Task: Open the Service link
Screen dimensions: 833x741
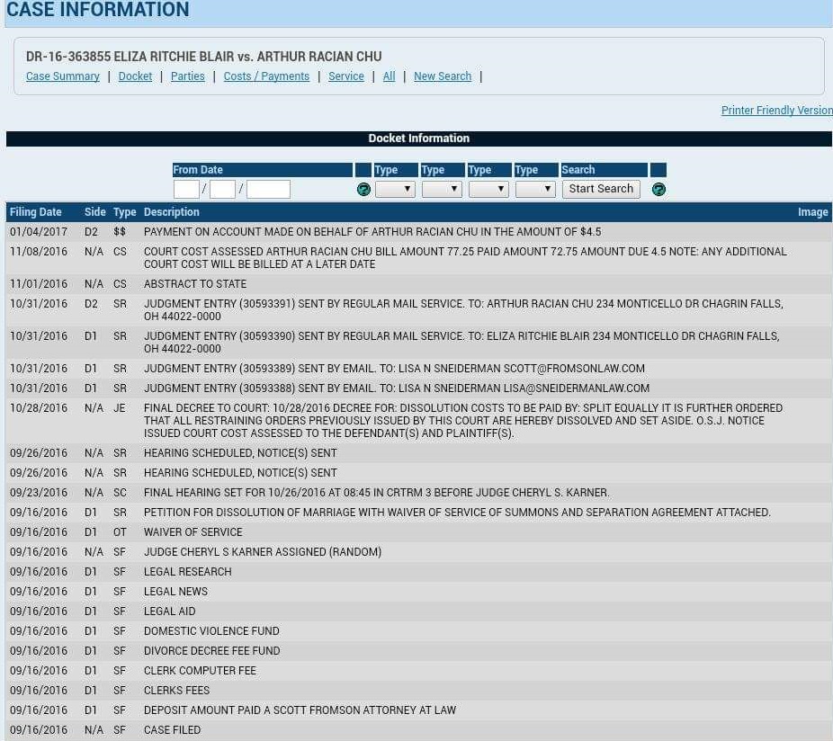Action: [345, 76]
